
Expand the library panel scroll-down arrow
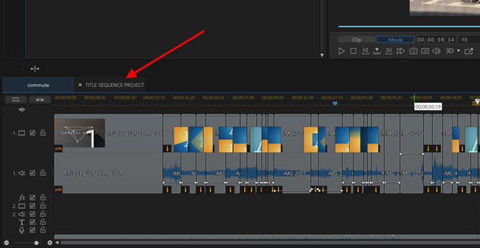click(321, 55)
